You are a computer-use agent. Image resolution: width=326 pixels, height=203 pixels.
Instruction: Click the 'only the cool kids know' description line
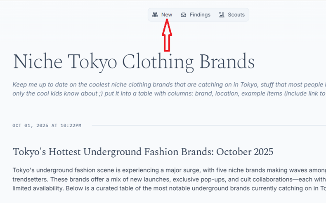coord(165,93)
